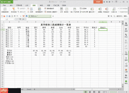Click the 查找命令 search box
The image size is (129, 93).
pos(121,16)
